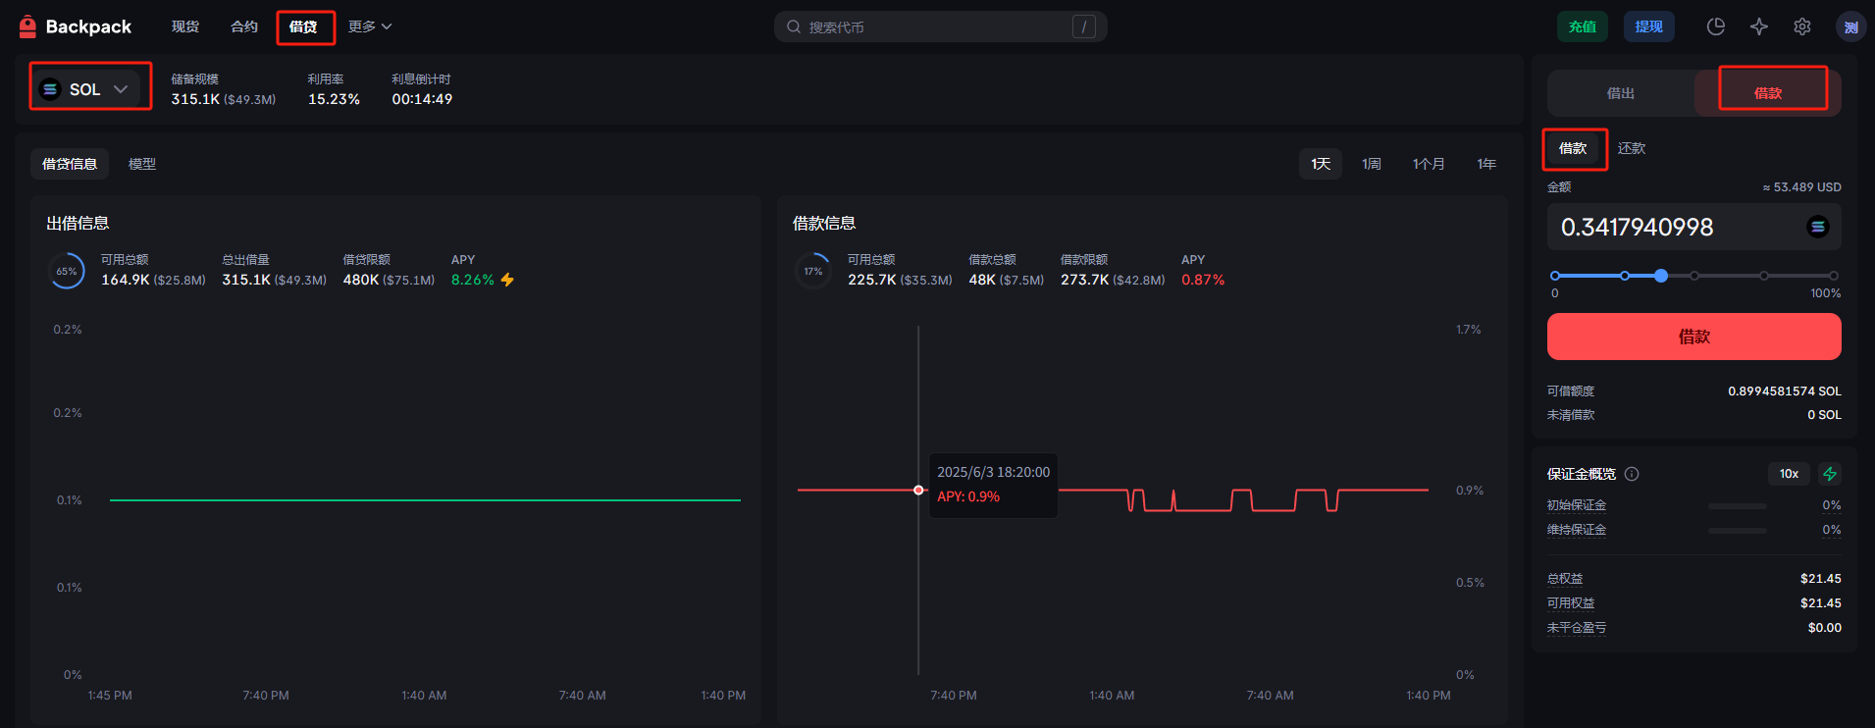
Task: Open the portfolio pie chart icon
Action: 1715,26
